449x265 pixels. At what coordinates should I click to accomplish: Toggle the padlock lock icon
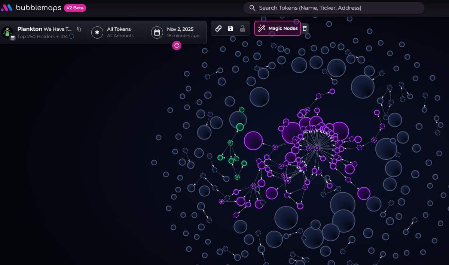click(x=242, y=28)
